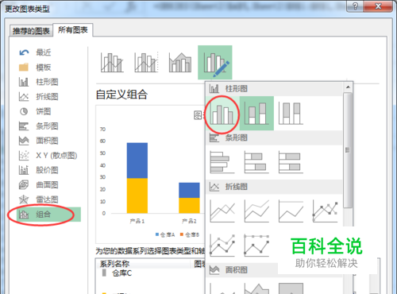Screen dimensions: 397x294
Task: Switch to the 所有图表 tab
Action: 73,30
